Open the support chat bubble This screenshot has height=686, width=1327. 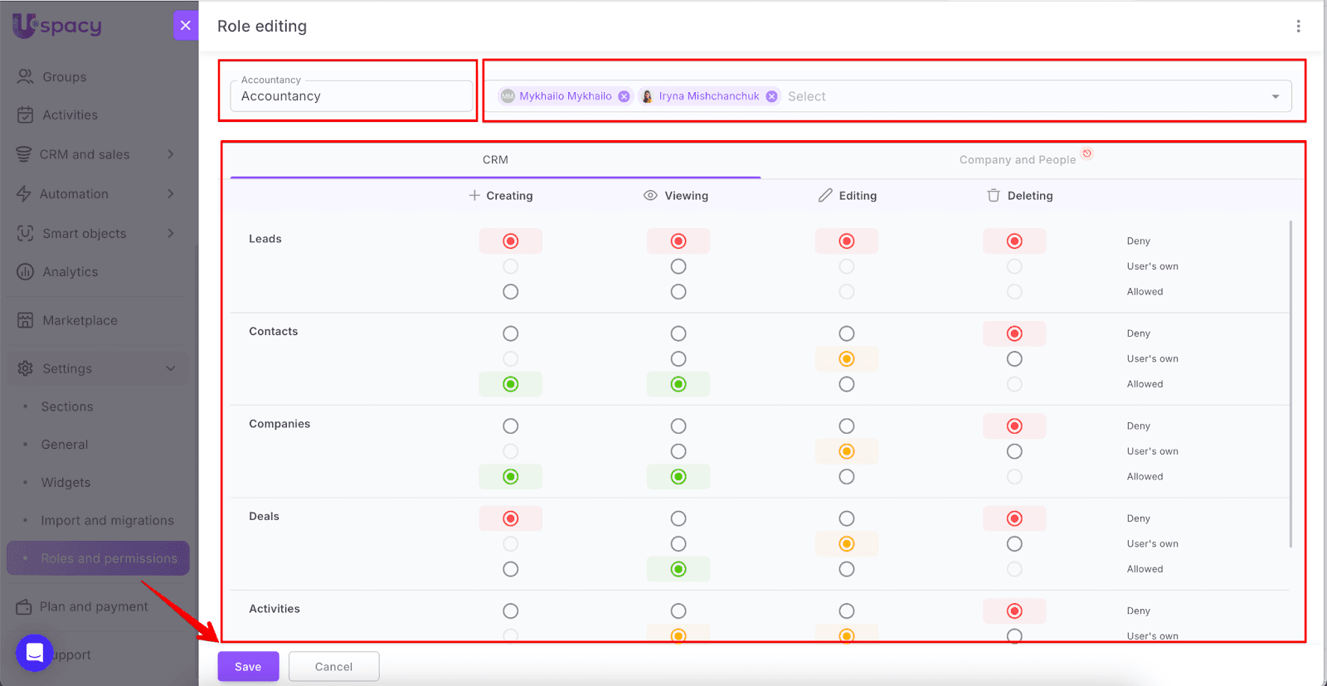[35, 654]
